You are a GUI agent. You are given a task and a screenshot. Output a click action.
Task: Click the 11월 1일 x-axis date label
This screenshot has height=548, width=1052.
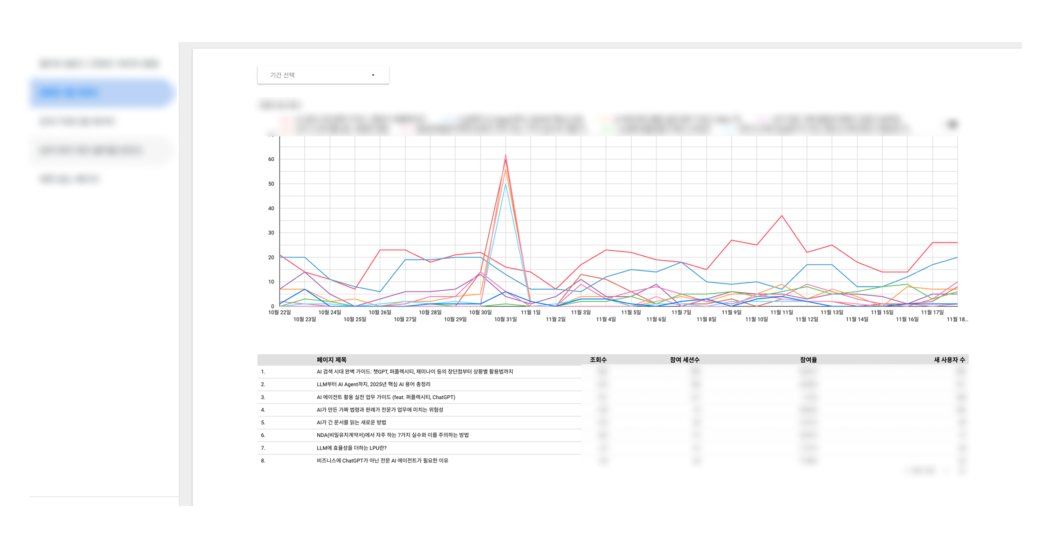click(531, 312)
